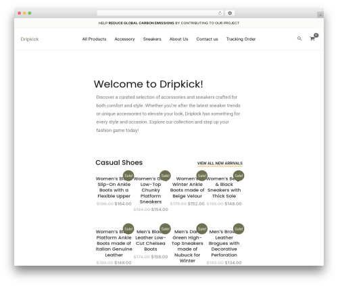Click Sale badge on Chelsea Boots
Screen dimensions: 338x286
[x=165, y=229]
